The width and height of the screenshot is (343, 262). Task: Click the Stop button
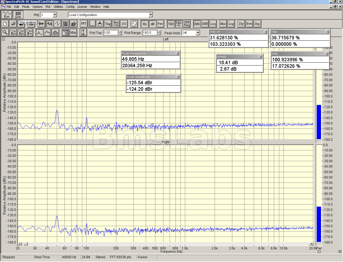[18, 15]
